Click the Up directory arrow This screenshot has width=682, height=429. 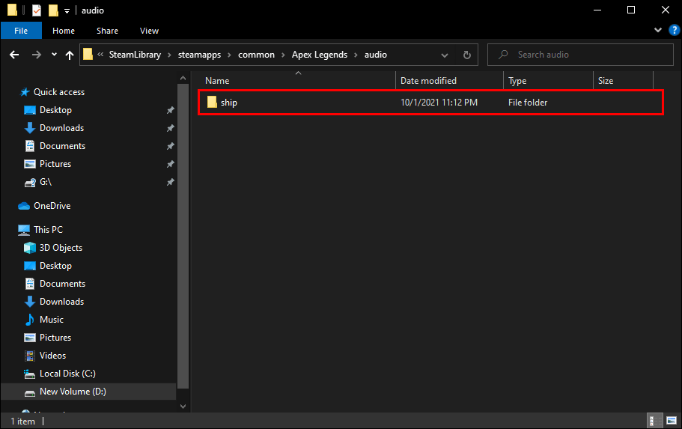pyautogui.click(x=70, y=55)
